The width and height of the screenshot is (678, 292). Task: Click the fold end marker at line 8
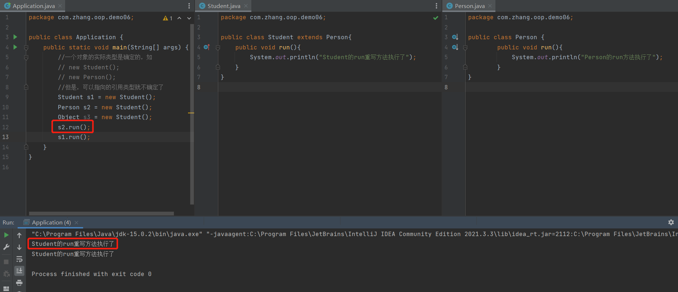26,87
